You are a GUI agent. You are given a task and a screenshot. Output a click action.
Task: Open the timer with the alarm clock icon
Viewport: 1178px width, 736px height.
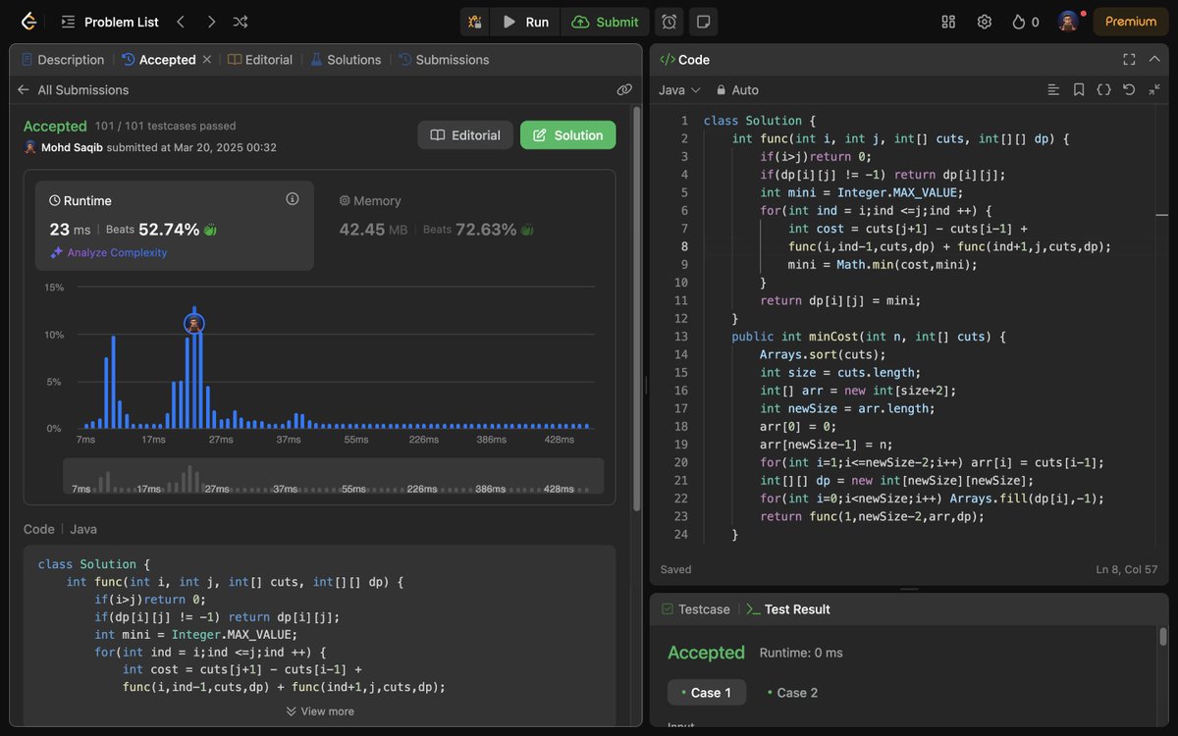[669, 21]
